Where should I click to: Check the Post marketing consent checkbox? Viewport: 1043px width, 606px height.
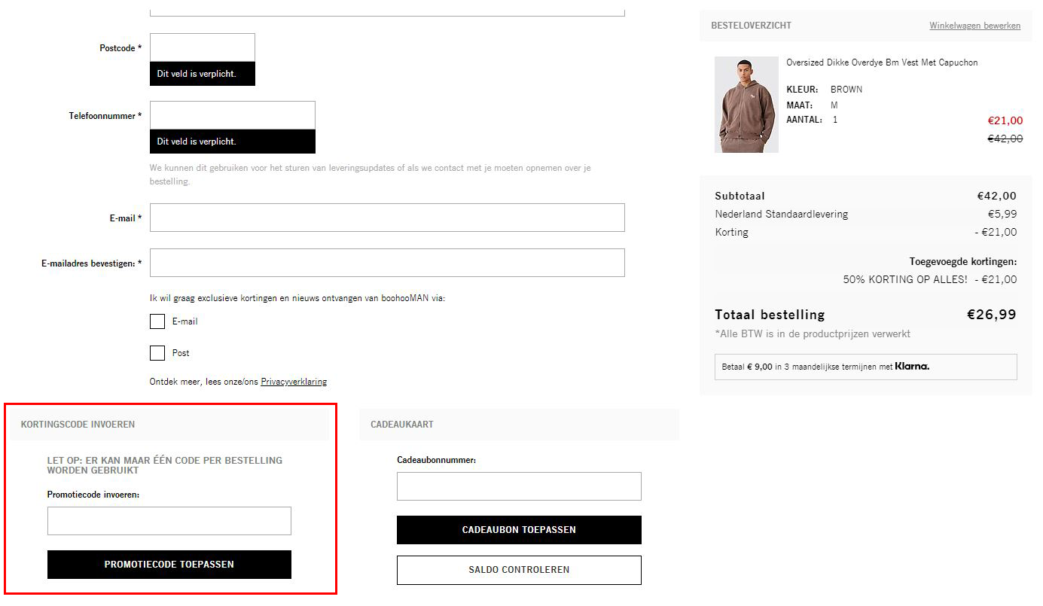pos(157,353)
